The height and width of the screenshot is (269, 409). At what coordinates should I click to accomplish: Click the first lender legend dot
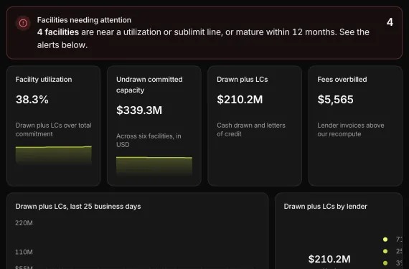click(x=385, y=240)
